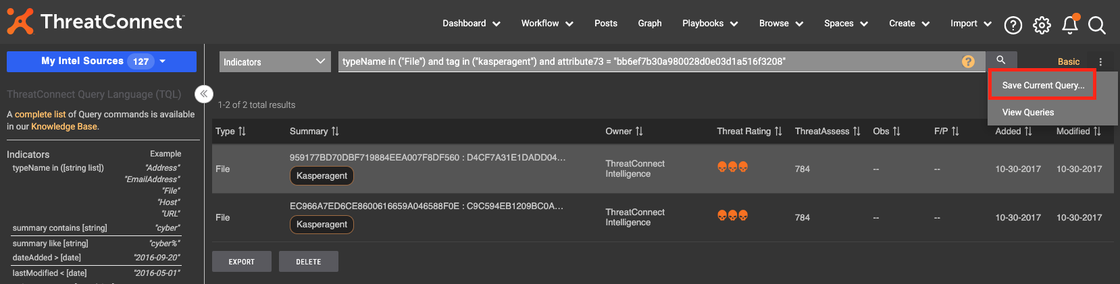Open My Intel Sources selector
The height and width of the screenshot is (284, 1120).
click(101, 61)
